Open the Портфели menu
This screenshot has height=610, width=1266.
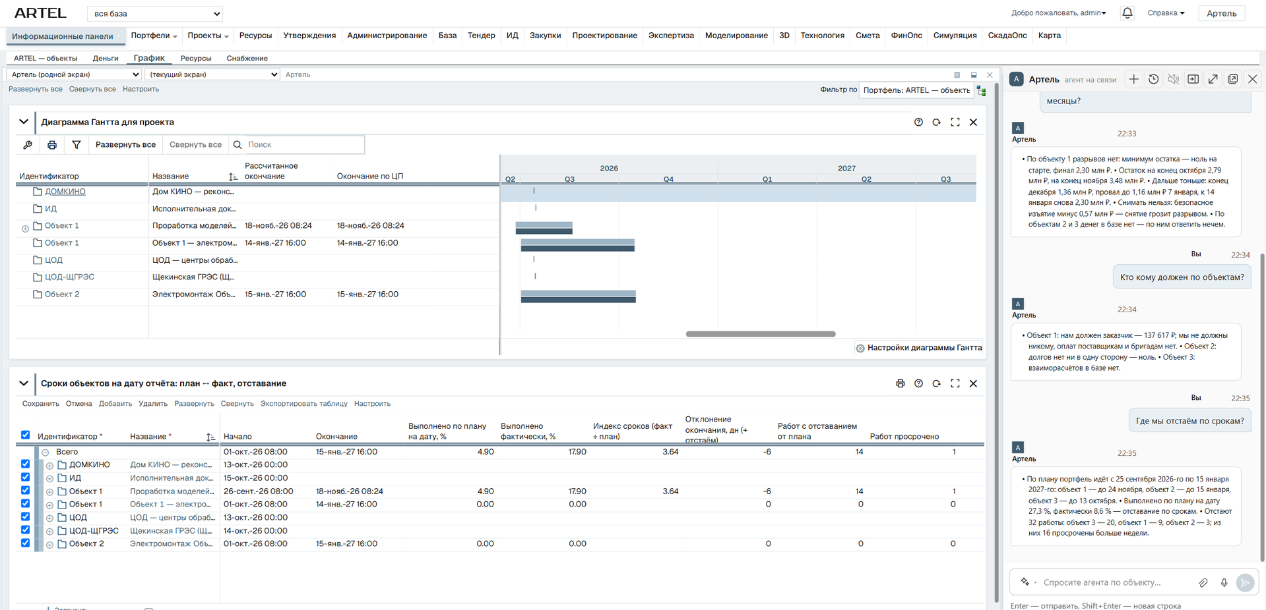tap(154, 36)
